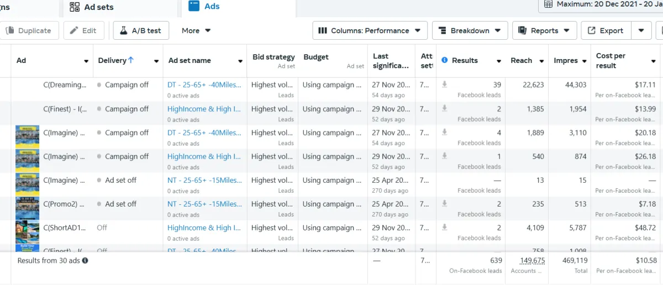Screen dimensions: 663x285
Task: Click download icon in 39 results row
Action: point(444,85)
